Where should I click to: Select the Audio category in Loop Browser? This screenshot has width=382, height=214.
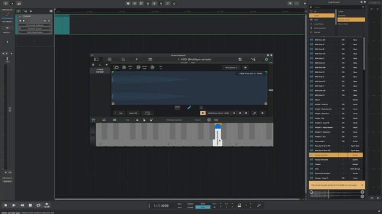[322, 15]
